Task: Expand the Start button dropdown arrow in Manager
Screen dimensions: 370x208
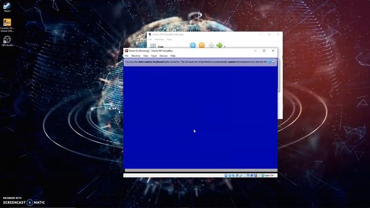Action: tap(224, 47)
